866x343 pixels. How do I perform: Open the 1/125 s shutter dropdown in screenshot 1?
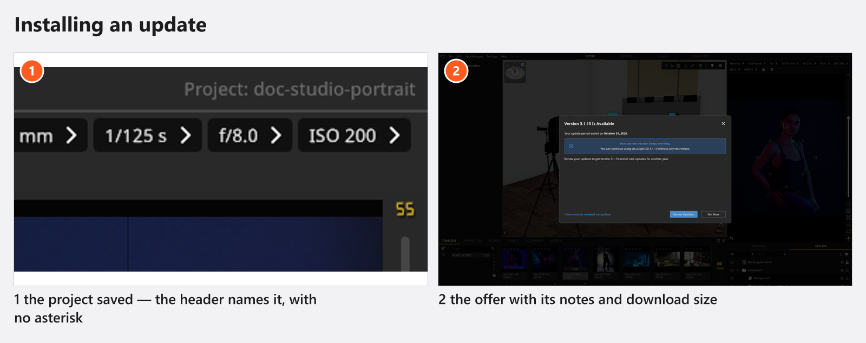click(x=148, y=135)
